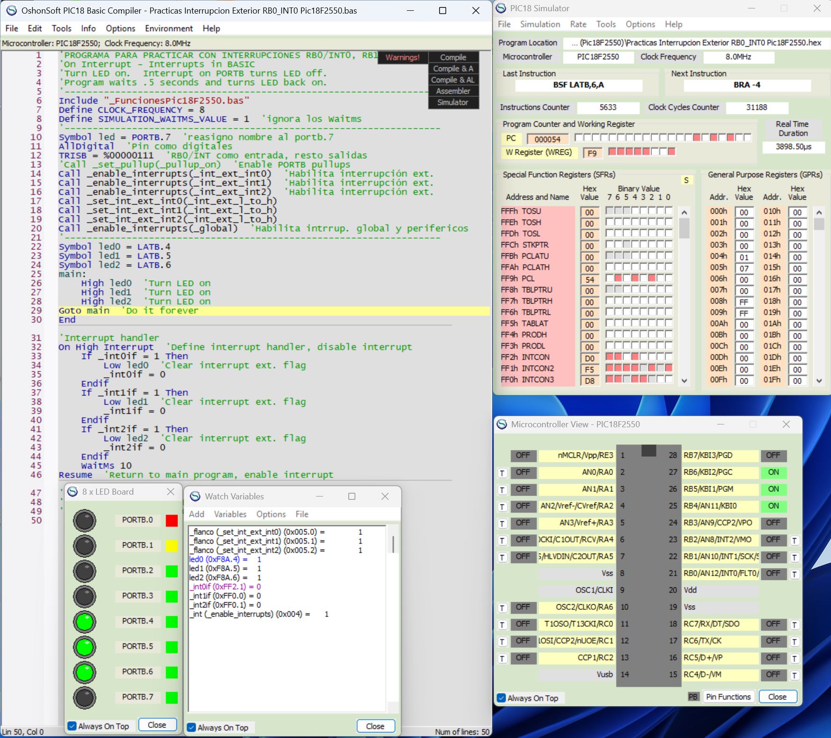Open Variables menu in Watch Variables window
831x738 pixels.
click(230, 514)
